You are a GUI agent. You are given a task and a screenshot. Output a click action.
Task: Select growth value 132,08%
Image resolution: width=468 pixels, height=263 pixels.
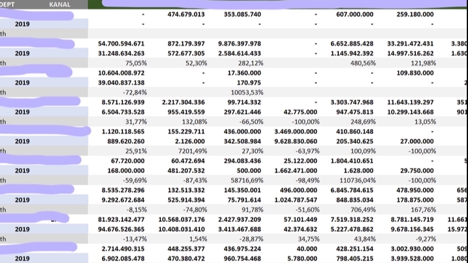(x=195, y=122)
